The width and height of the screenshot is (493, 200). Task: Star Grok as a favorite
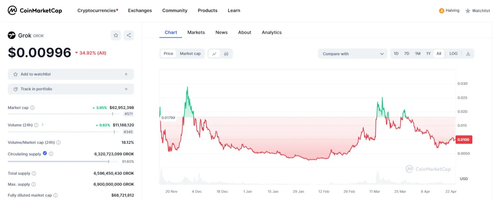point(116,35)
